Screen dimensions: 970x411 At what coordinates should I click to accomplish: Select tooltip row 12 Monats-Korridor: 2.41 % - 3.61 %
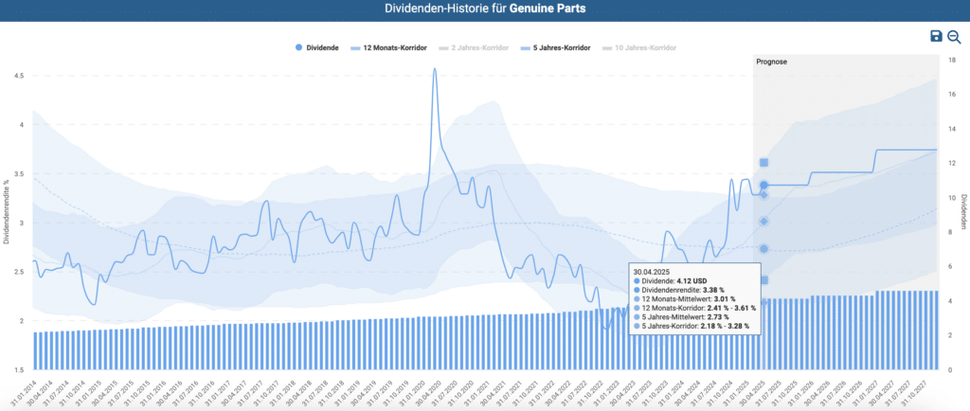tap(694, 307)
